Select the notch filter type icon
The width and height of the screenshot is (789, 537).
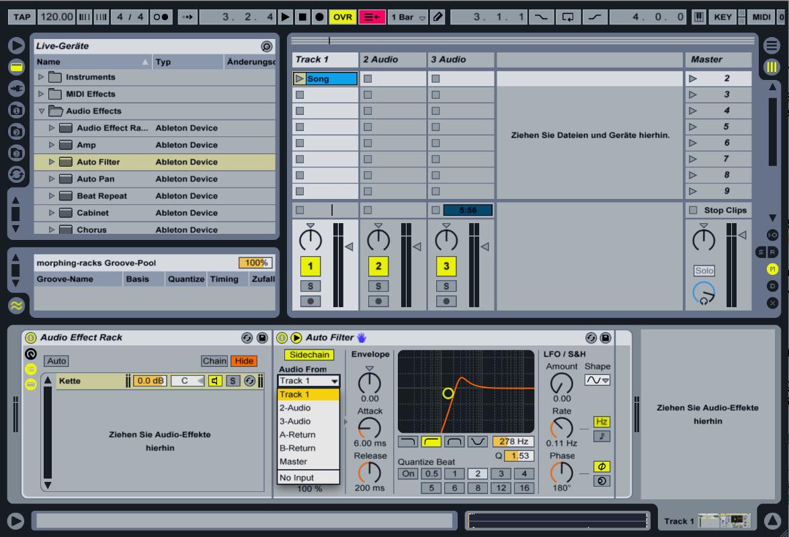[x=478, y=442]
